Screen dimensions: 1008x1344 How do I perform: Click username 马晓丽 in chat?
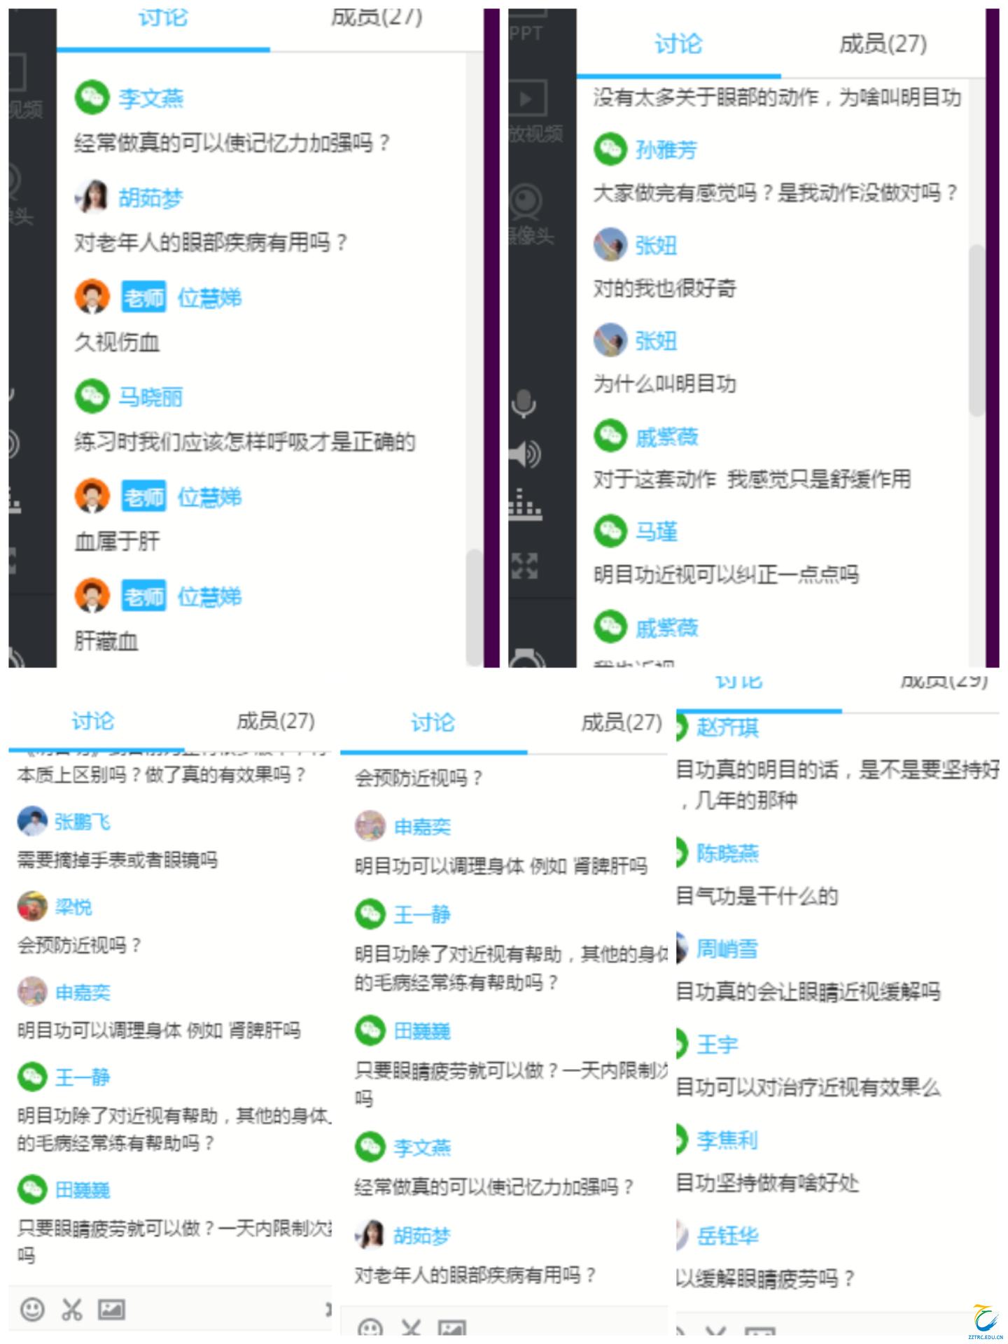(150, 397)
